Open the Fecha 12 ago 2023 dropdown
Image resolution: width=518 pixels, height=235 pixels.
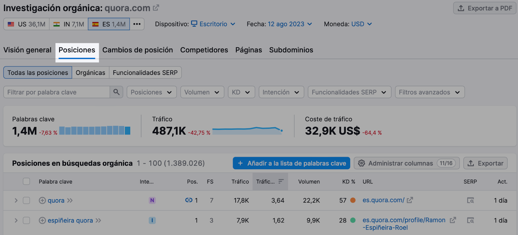tap(290, 24)
